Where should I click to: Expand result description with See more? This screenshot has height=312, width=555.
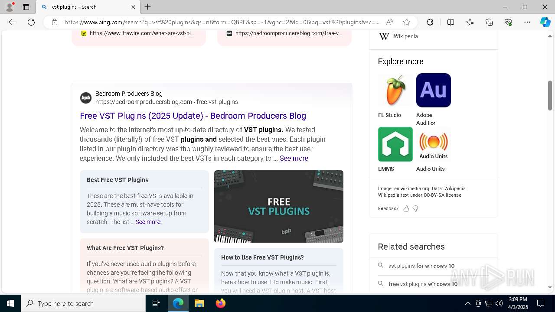tap(294, 159)
